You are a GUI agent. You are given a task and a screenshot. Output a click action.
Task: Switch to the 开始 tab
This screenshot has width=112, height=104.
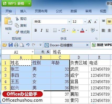click(9, 11)
